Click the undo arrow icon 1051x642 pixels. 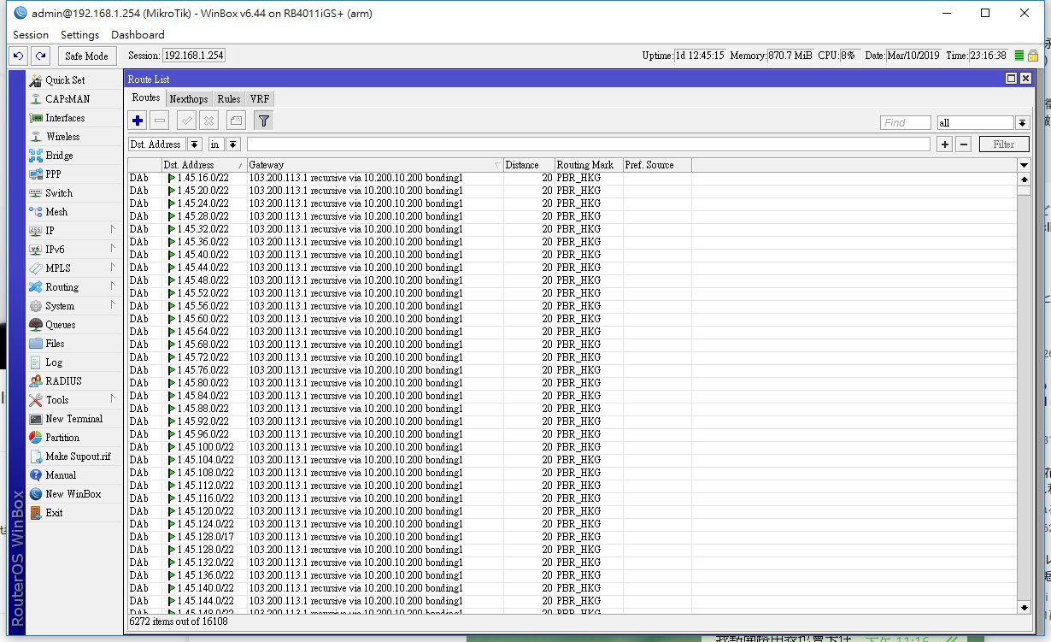coord(18,56)
